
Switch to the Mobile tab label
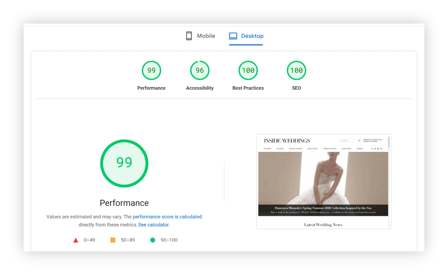click(x=206, y=36)
